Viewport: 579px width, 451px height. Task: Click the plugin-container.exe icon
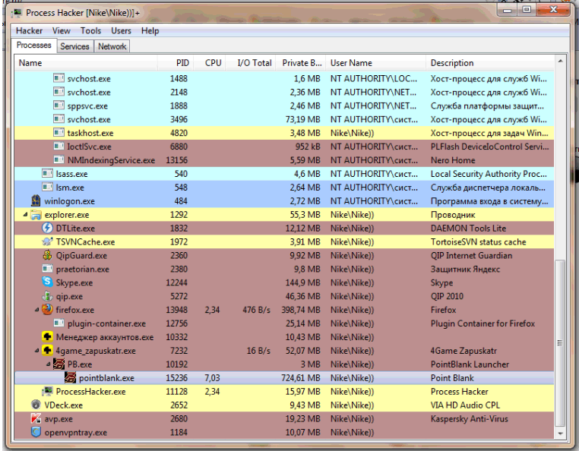coord(59,323)
